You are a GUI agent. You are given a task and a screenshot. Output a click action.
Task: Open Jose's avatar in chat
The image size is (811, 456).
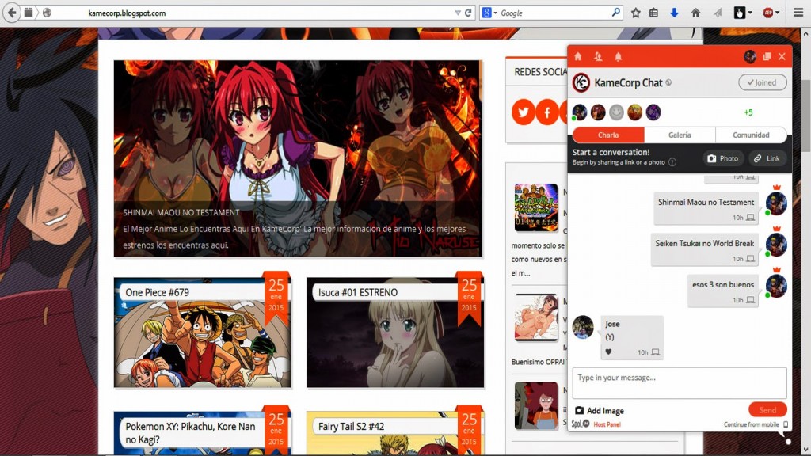pos(583,327)
